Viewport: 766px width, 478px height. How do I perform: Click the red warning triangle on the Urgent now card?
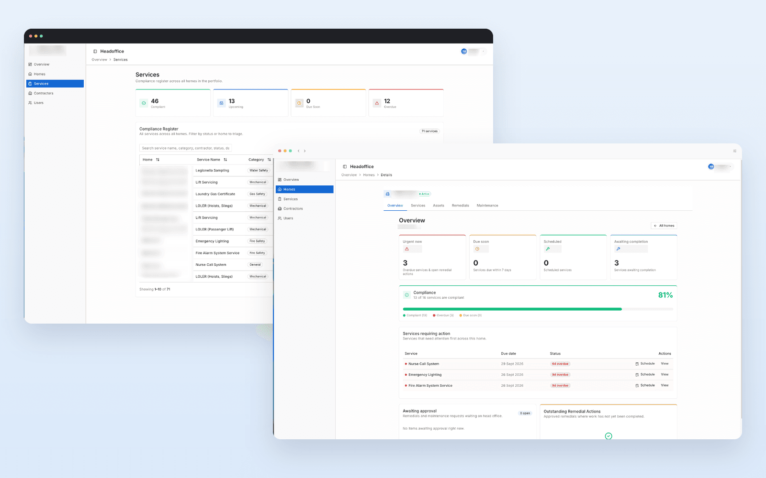407,249
